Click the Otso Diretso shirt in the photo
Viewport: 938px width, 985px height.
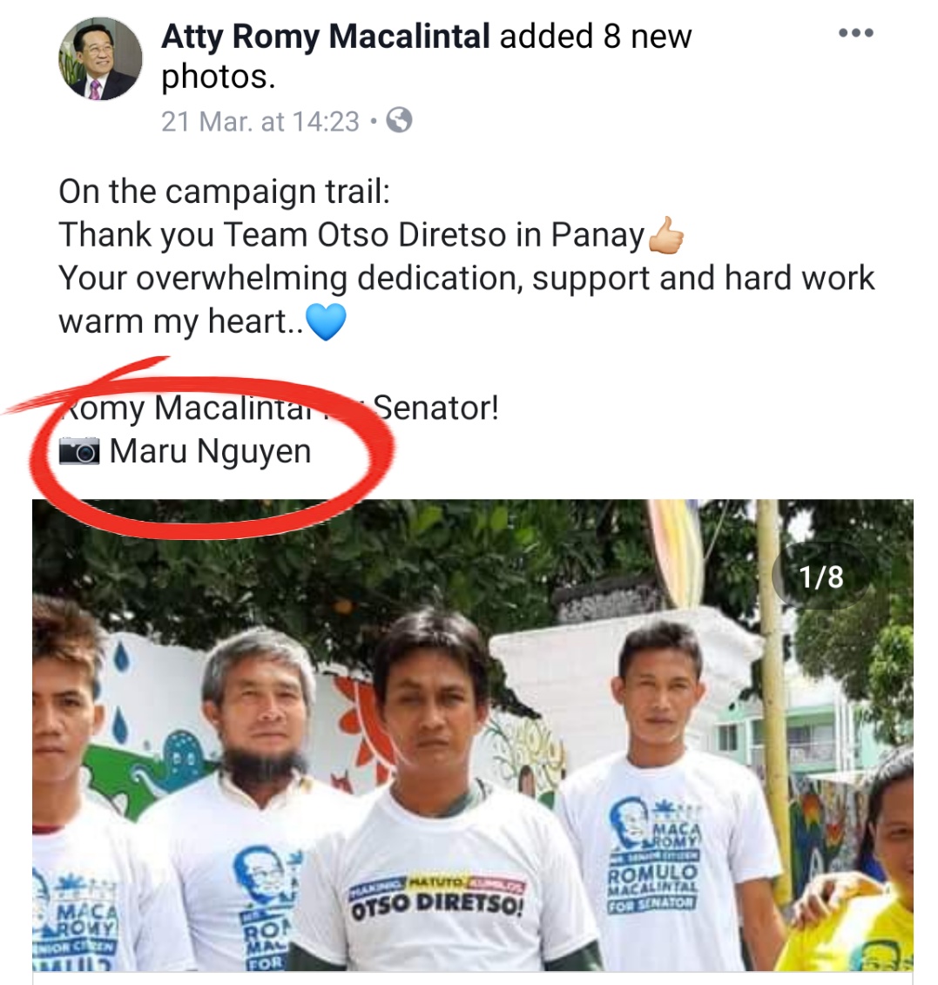click(x=438, y=897)
